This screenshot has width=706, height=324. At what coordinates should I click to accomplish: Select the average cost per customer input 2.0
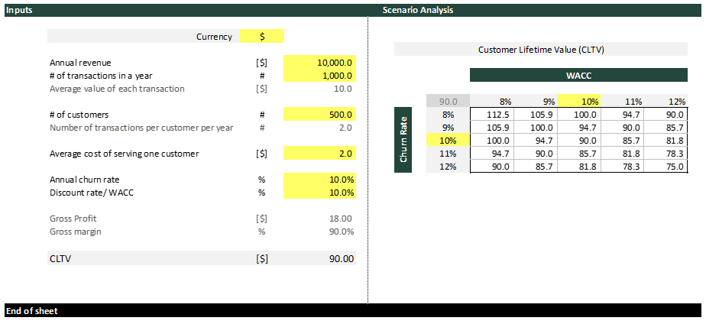pos(319,154)
